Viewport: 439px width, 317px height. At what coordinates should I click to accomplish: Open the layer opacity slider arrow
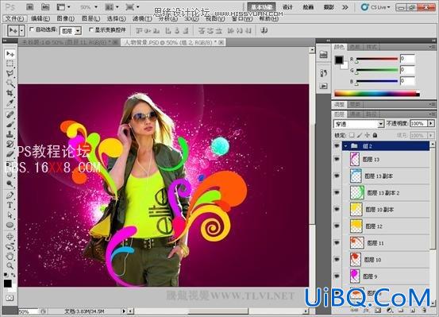coord(430,123)
